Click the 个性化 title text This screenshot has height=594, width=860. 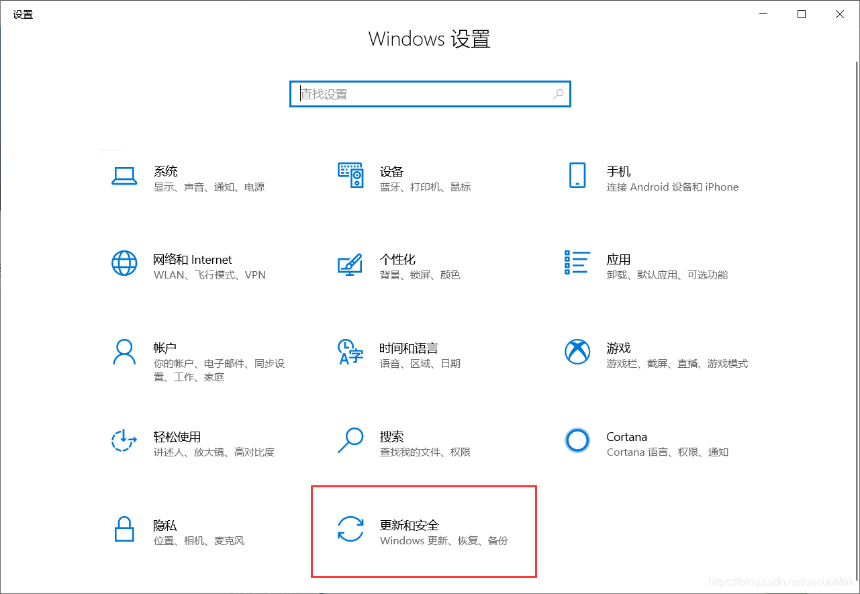(x=398, y=260)
